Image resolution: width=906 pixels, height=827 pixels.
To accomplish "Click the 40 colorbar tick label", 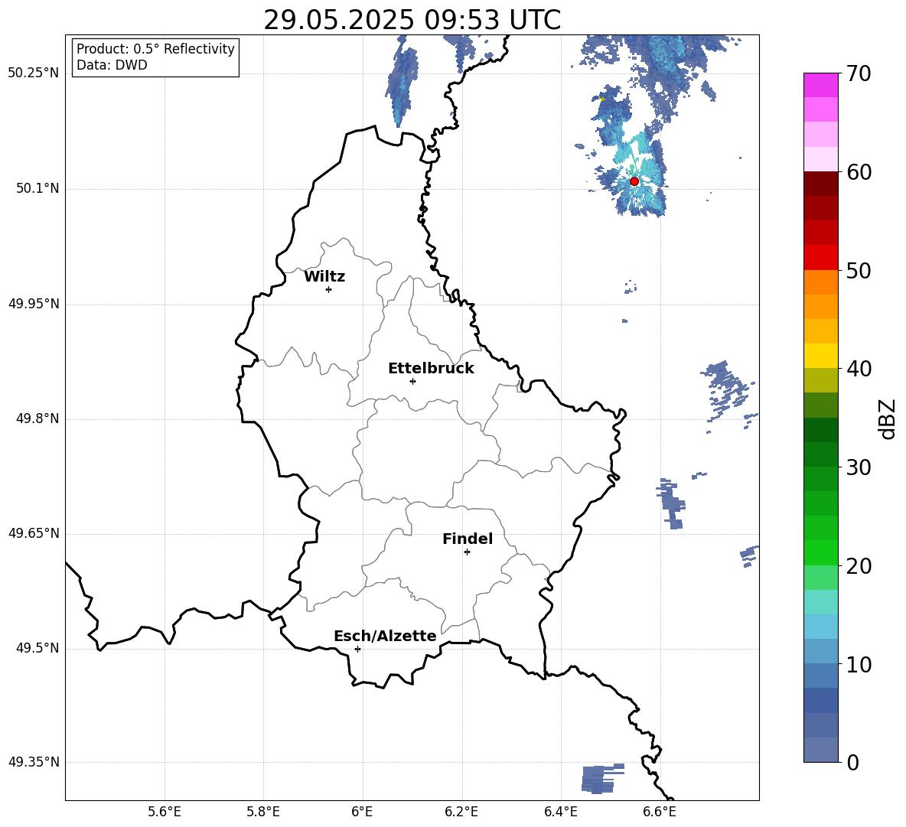I will [x=859, y=369].
